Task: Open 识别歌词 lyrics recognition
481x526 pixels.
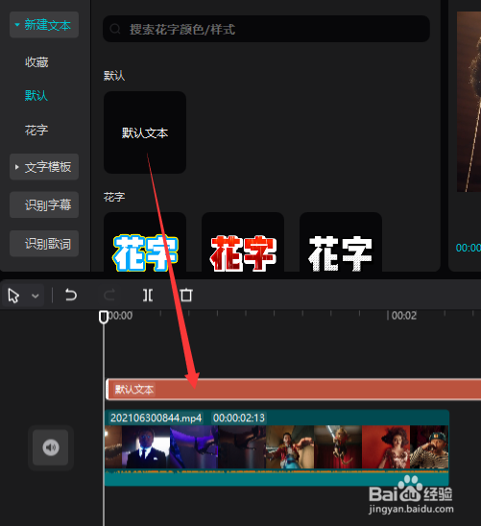Action: tap(44, 244)
